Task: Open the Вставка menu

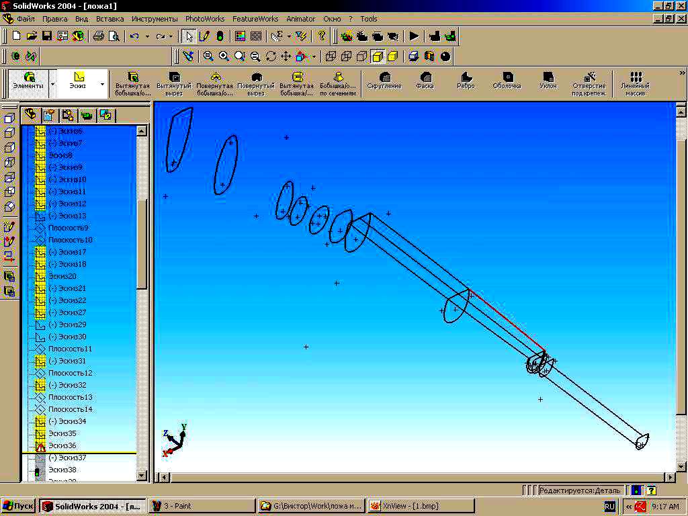Action: (x=110, y=19)
